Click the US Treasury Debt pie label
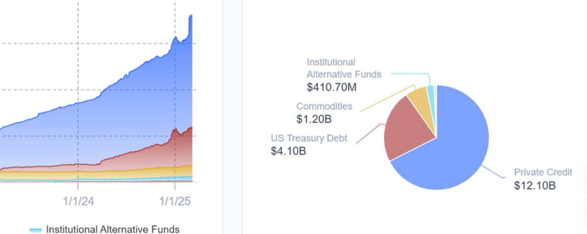The width and height of the screenshot is (587, 234). pos(309,138)
